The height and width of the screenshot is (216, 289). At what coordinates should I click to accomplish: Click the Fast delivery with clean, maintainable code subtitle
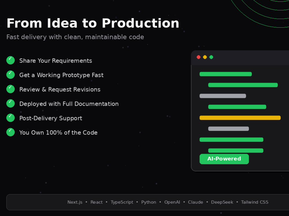point(75,37)
